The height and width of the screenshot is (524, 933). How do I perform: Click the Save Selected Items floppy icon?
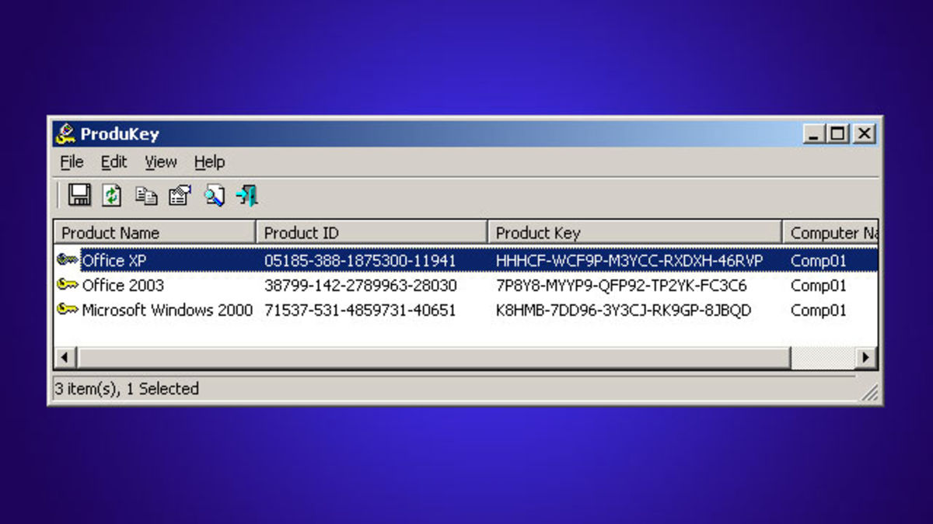79,195
